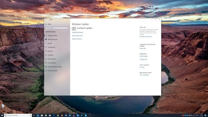The image size is (208, 117).
Task: Open Task View on the taskbar
Action: (x=34, y=116)
